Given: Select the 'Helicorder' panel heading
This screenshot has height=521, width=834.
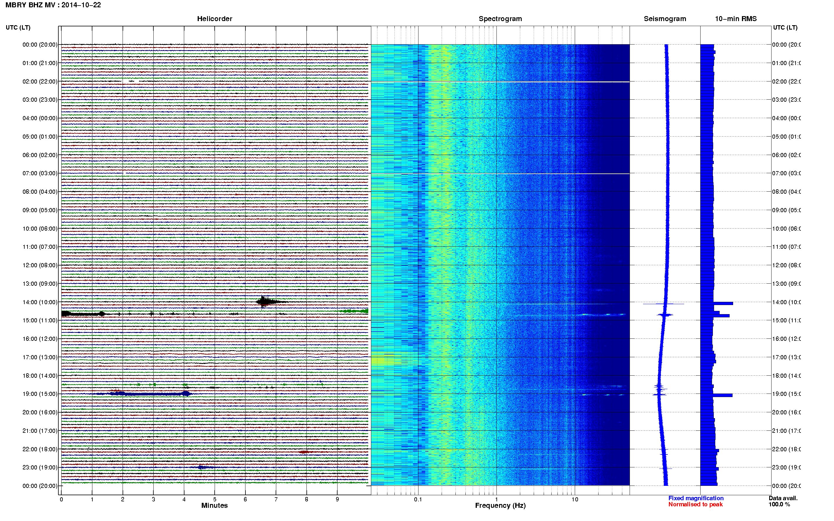Looking at the screenshot, I should [x=214, y=19].
